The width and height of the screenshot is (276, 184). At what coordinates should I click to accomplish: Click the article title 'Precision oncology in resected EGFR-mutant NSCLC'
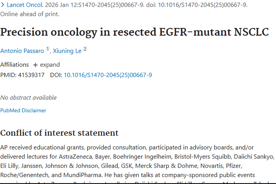[x=134, y=32]
